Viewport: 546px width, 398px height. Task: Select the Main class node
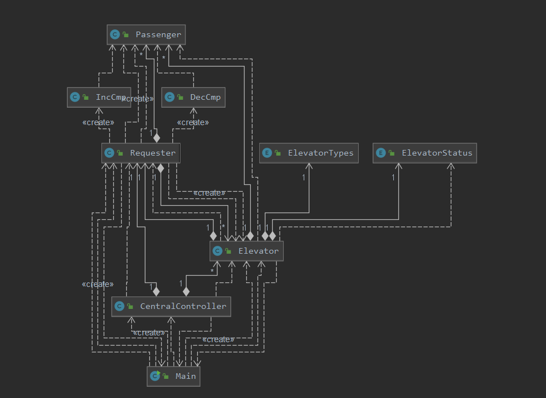pos(174,377)
